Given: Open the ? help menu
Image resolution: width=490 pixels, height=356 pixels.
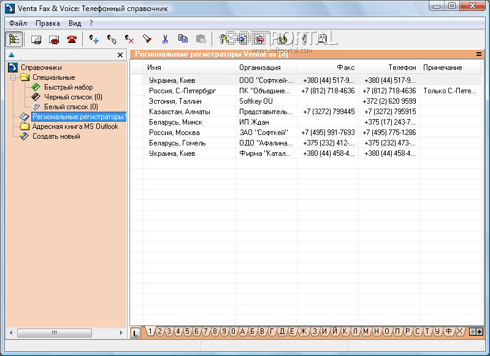Looking at the screenshot, I should (91, 23).
